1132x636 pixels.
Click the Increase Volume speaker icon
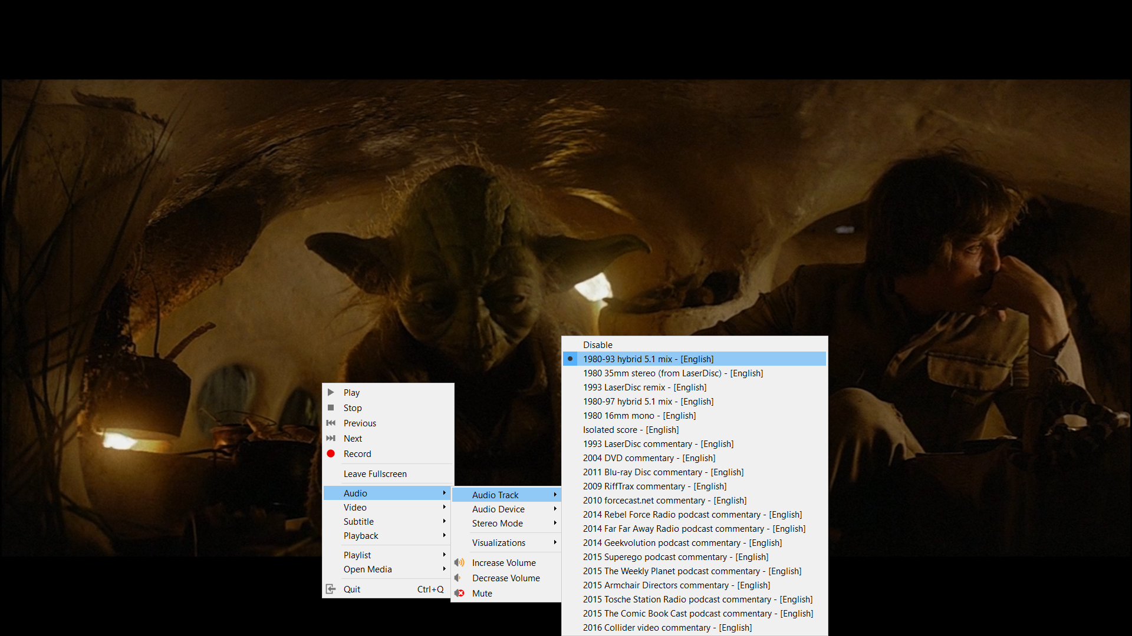(459, 562)
